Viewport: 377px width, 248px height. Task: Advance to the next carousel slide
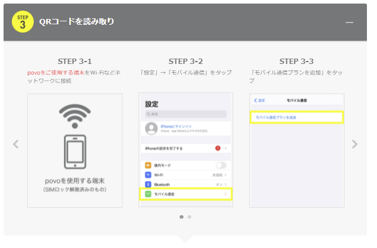tap(355, 144)
